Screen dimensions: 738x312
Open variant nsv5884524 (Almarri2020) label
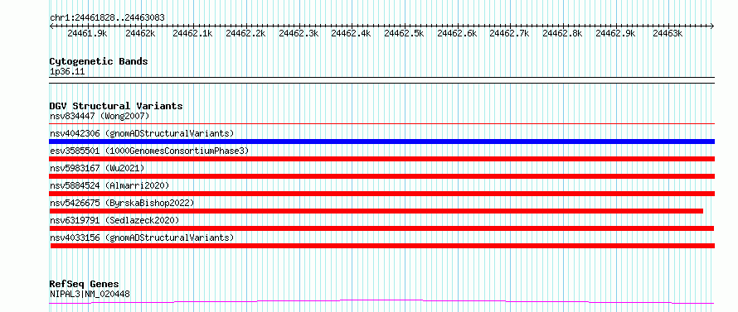tap(109, 185)
